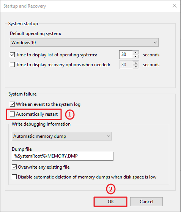Enable Disable automatic deletion of memory dumps
181x212 pixels.
(x=14, y=177)
